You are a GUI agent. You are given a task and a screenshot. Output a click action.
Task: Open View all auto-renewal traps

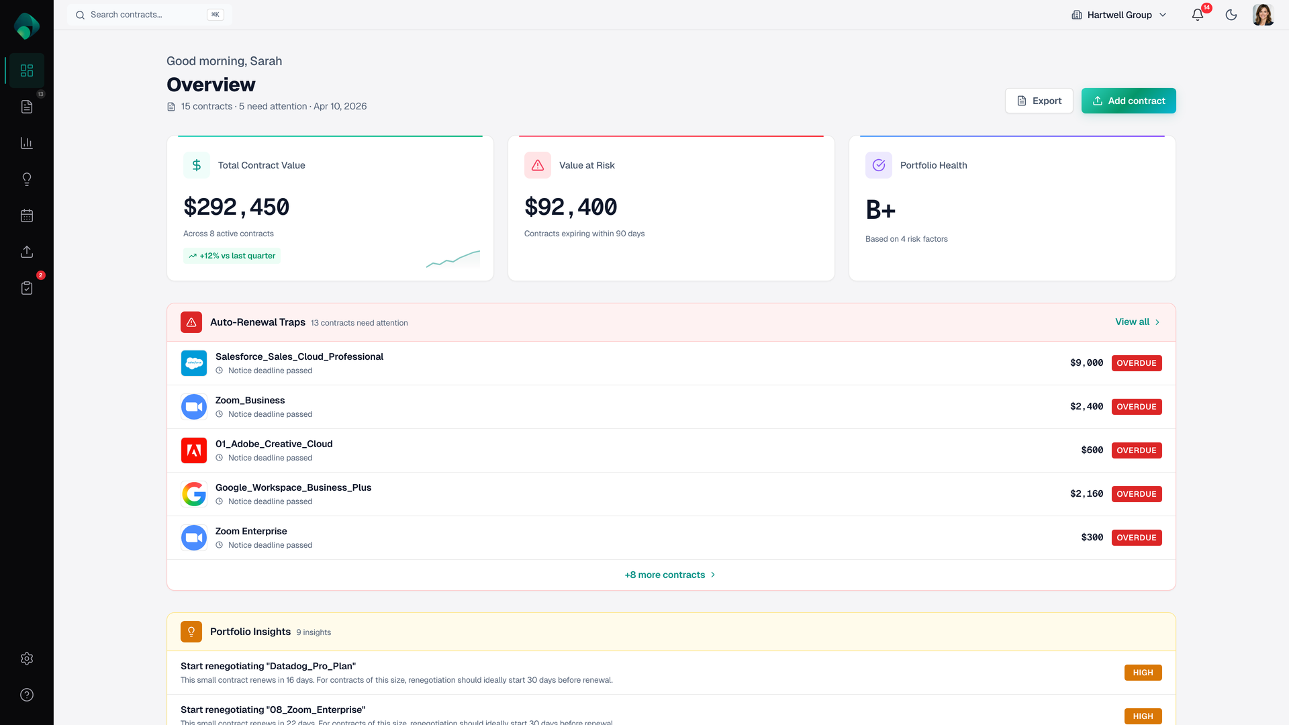point(1137,322)
